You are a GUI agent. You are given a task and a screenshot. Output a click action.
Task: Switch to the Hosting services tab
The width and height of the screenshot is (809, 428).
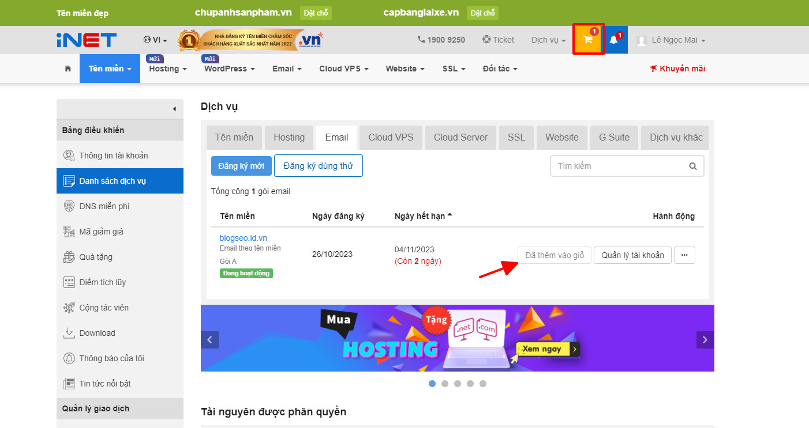289,137
